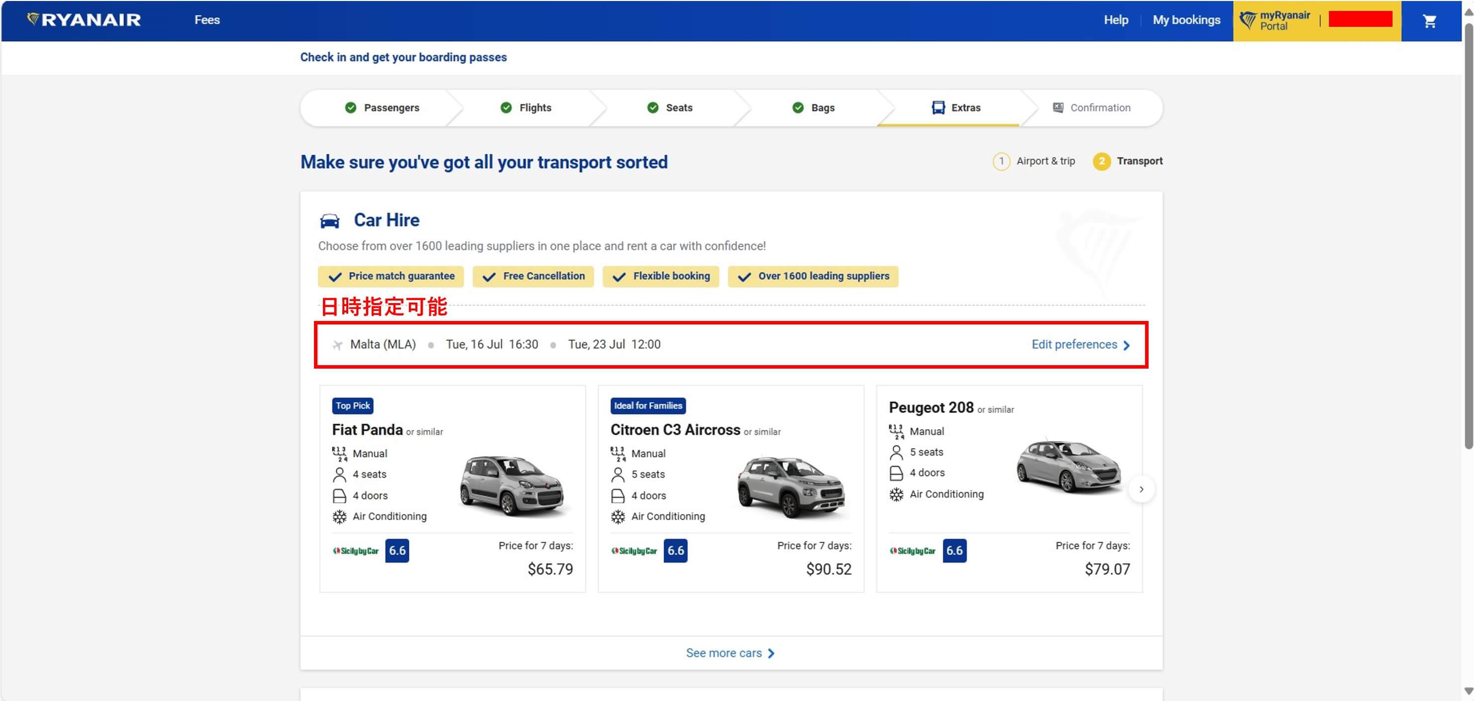Click the scrollbar down arrow
This screenshot has width=1474, height=701.
[1468, 691]
